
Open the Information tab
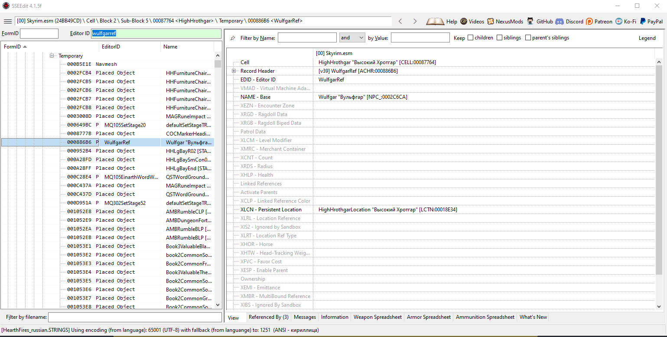[x=335, y=317]
